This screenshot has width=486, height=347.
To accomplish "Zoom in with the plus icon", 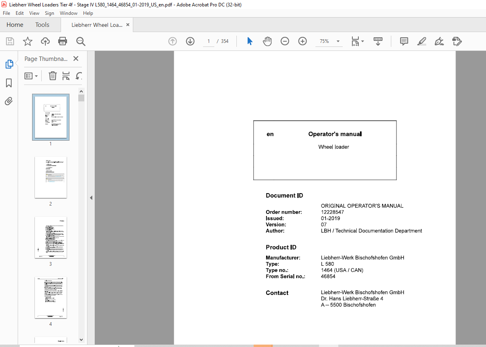I will click(303, 41).
